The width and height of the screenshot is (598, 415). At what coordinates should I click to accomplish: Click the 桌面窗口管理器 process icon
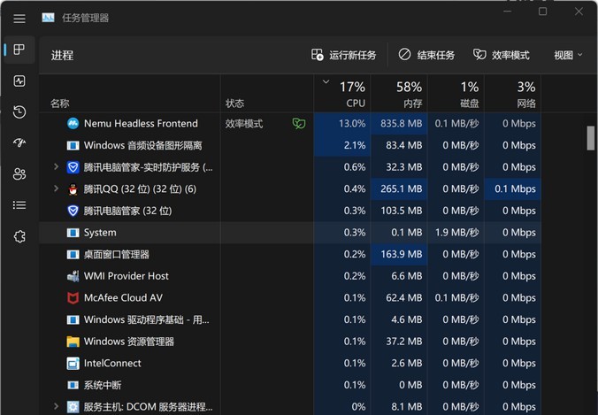pyautogui.click(x=73, y=255)
